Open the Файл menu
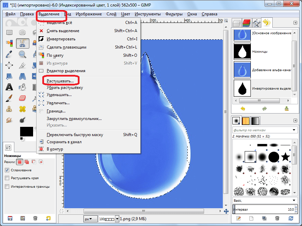Image resolution: width=302 pixels, height=226 pixels. coord(10,14)
